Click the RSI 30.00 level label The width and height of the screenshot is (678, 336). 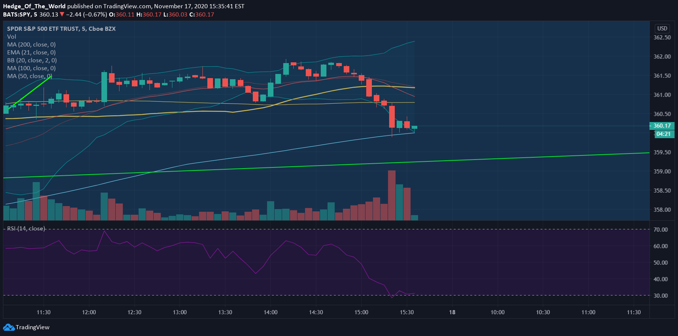661,296
